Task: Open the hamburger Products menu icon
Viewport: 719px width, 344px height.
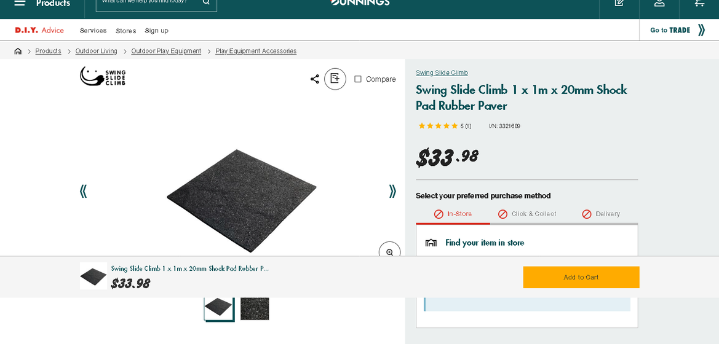Action: pyautogui.click(x=20, y=3)
